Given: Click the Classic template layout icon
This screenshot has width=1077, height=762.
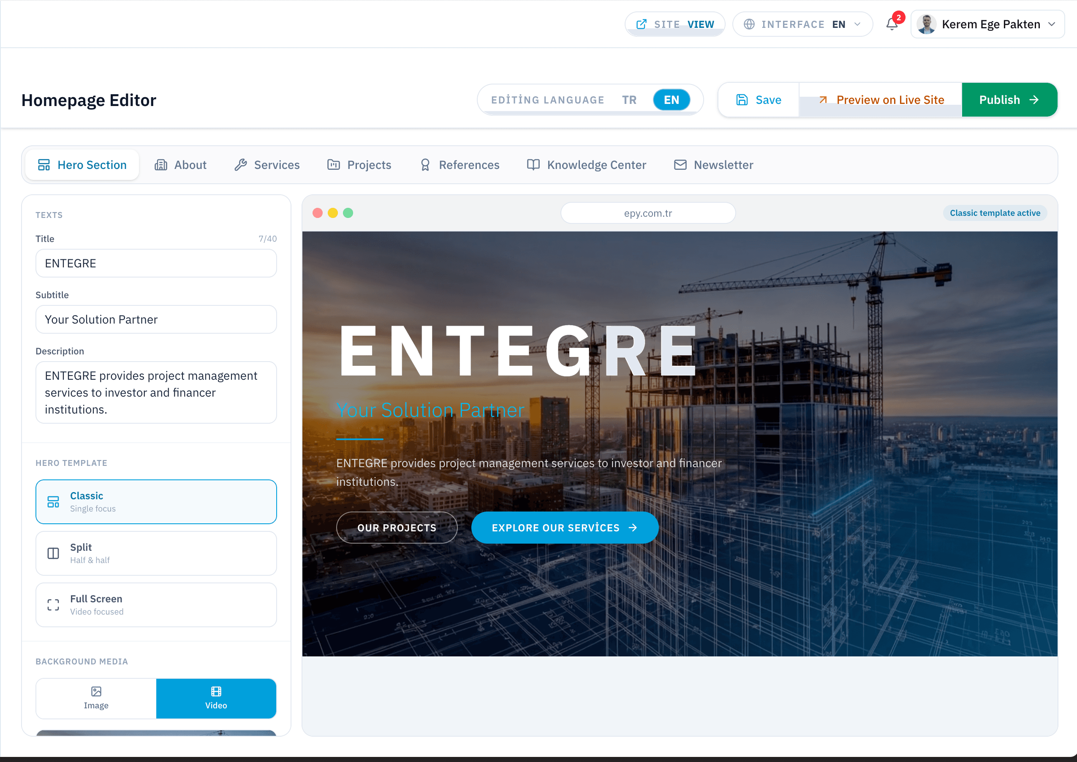Looking at the screenshot, I should [53, 501].
